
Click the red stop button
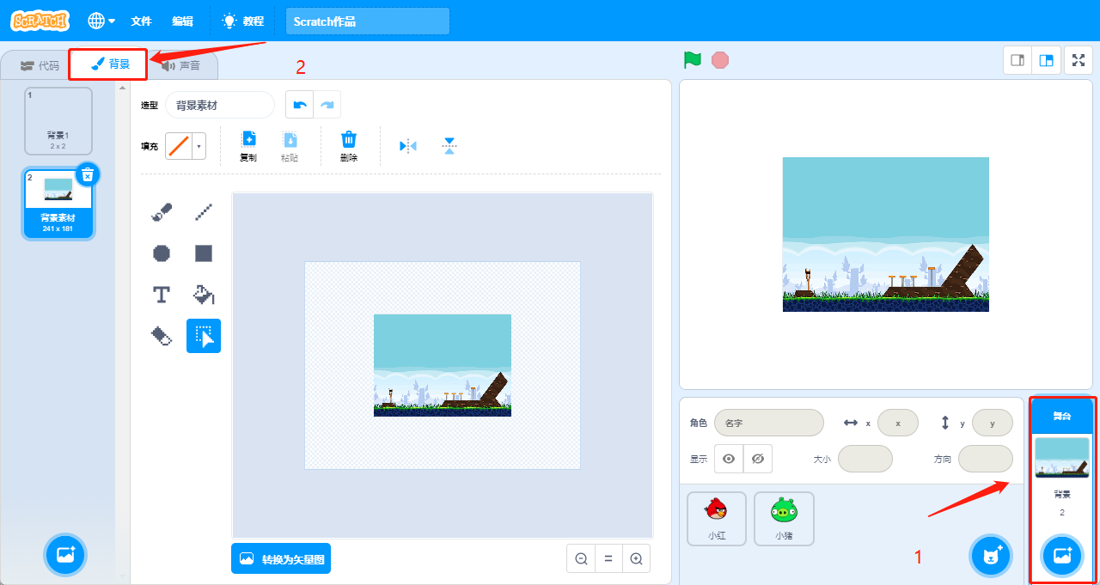tap(720, 60)
